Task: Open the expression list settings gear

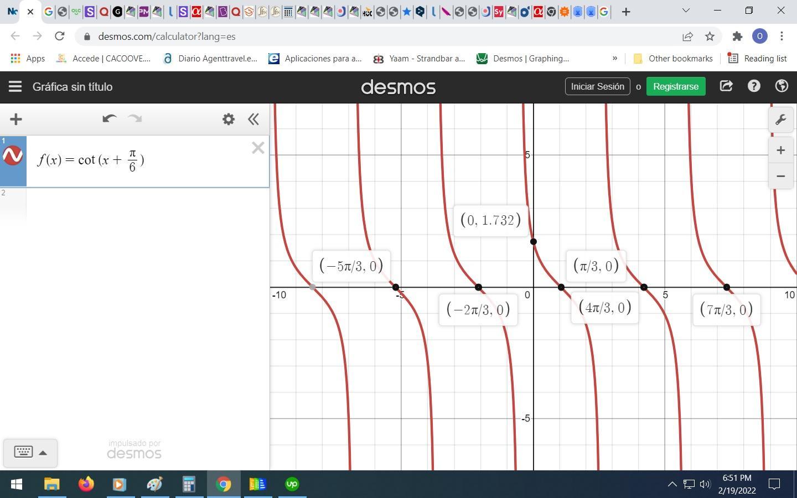Action: pos(228,119)
